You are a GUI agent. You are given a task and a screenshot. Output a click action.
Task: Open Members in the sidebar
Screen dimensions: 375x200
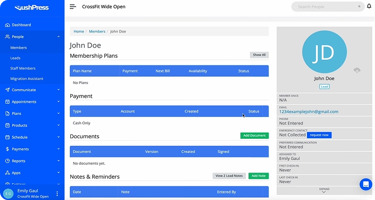coord(18,48)
